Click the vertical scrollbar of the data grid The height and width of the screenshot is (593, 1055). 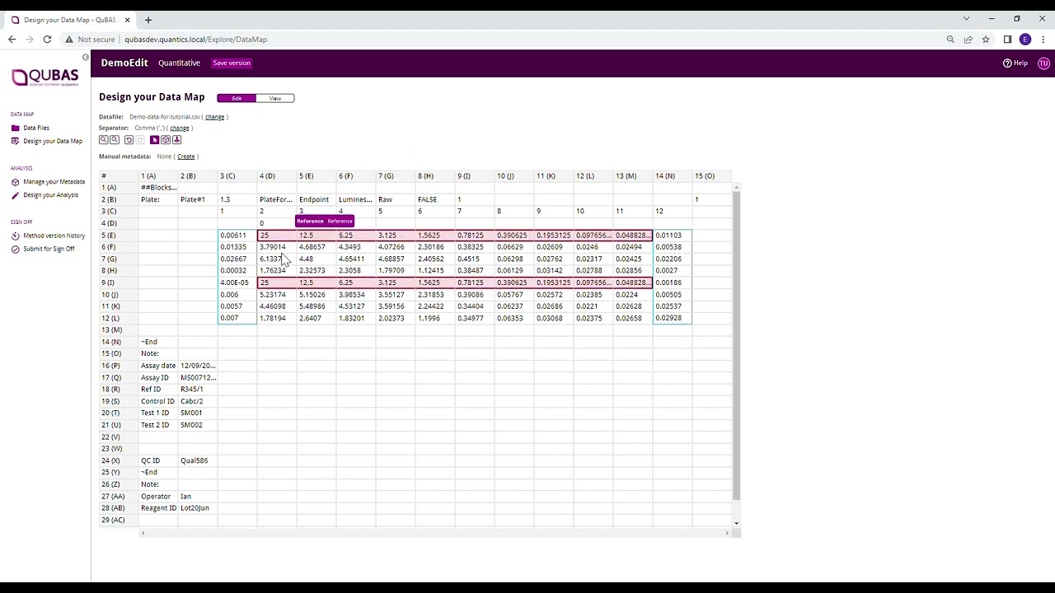[x=735, y=342]
